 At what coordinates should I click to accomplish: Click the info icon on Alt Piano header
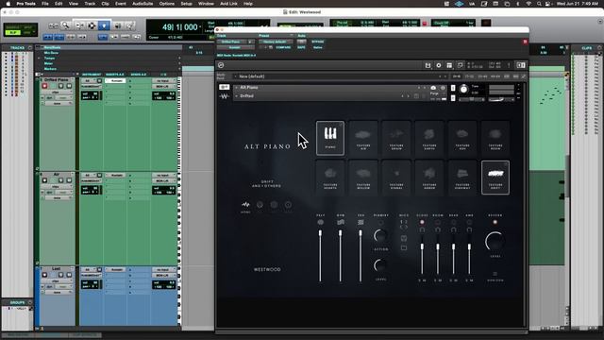[443, 88]
